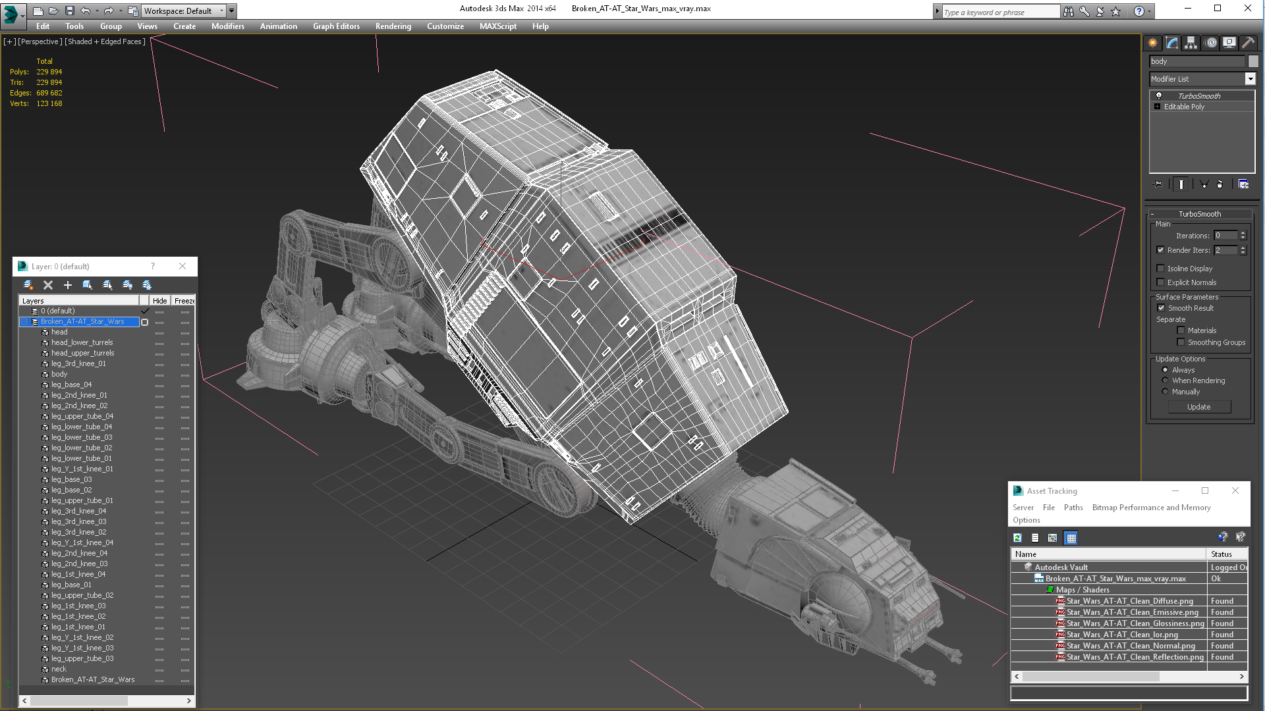Click the Redo arrow icon
The image size is (1265, 711).
pos(109,11)
